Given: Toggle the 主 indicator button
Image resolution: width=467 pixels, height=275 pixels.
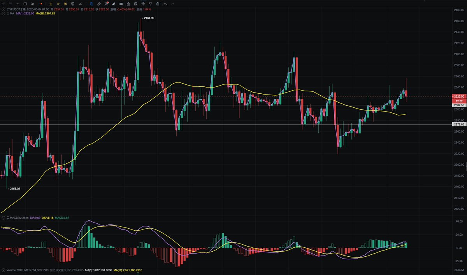Looking at the screenshot, I should (x=51, y=4).
